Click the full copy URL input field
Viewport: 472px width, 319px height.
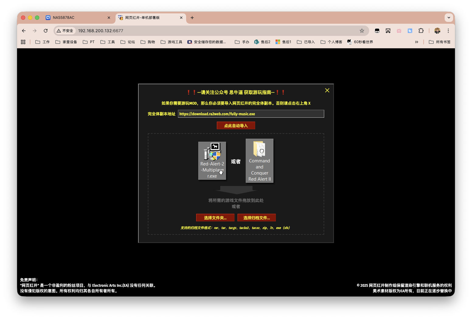coord(251,114)
